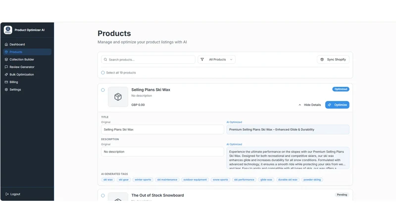Select the Selling Plans Ski Wax product

[103, 90]
